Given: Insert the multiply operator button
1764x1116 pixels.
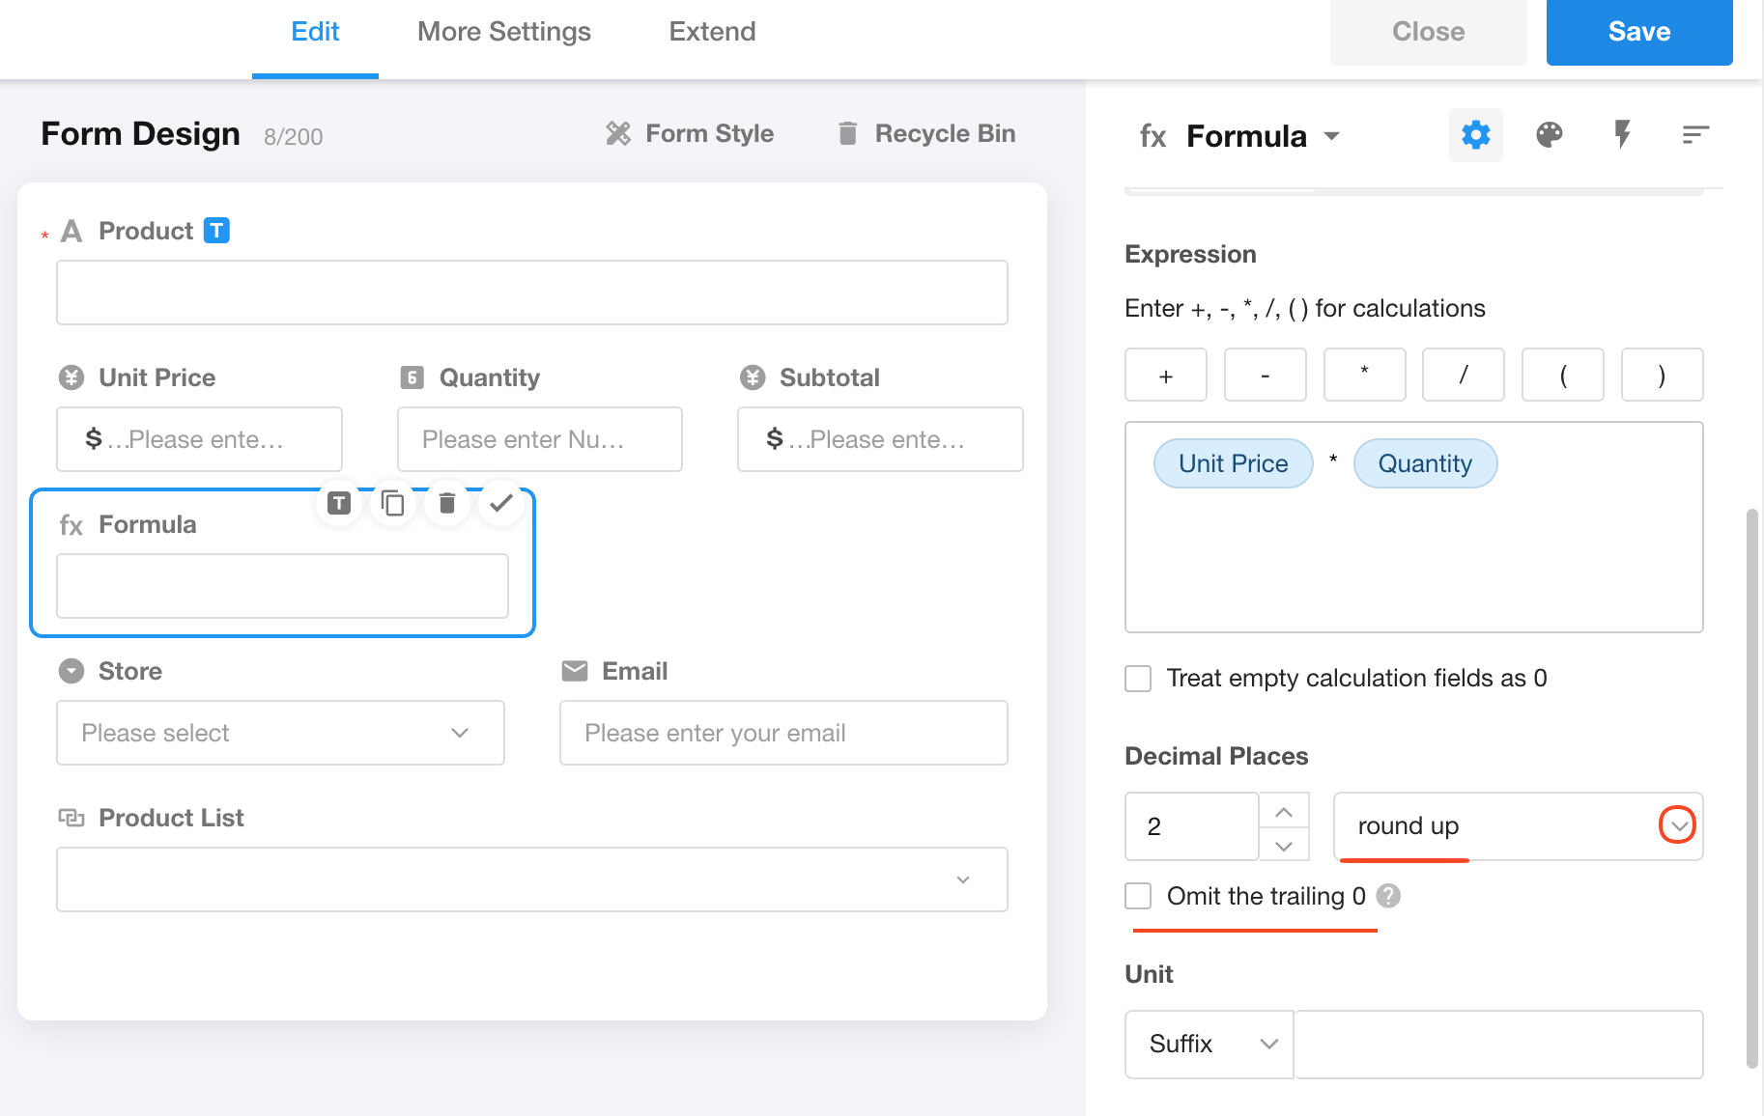Looking at the screenshot, I should pyautogui.click(x=1364, y=375).
